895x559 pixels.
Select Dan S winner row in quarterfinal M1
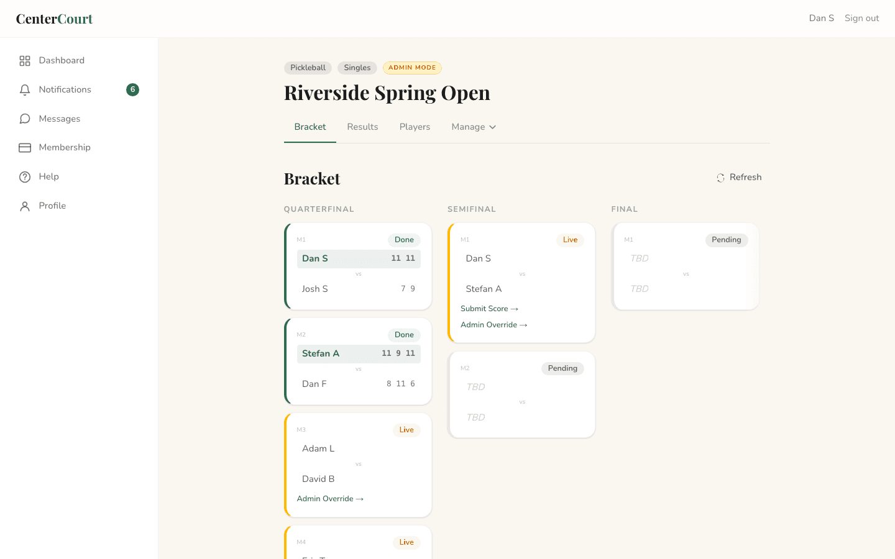click(359, 258)
